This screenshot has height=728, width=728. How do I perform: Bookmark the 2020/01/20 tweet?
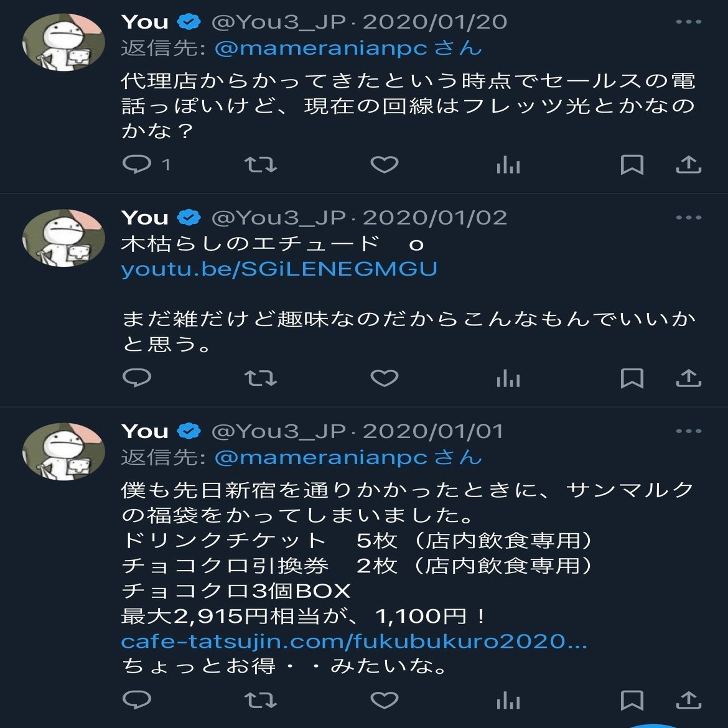632,165
